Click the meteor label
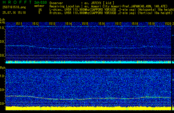This screenshot has height=113, width=174. pos(39,6)
